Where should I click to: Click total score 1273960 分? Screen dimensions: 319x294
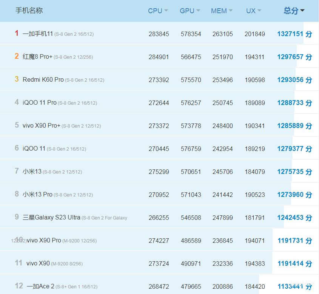click(294, 194)
